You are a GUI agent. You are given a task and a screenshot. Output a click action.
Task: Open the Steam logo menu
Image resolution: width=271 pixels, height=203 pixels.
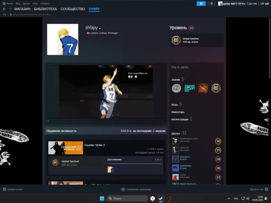(4, 3)
